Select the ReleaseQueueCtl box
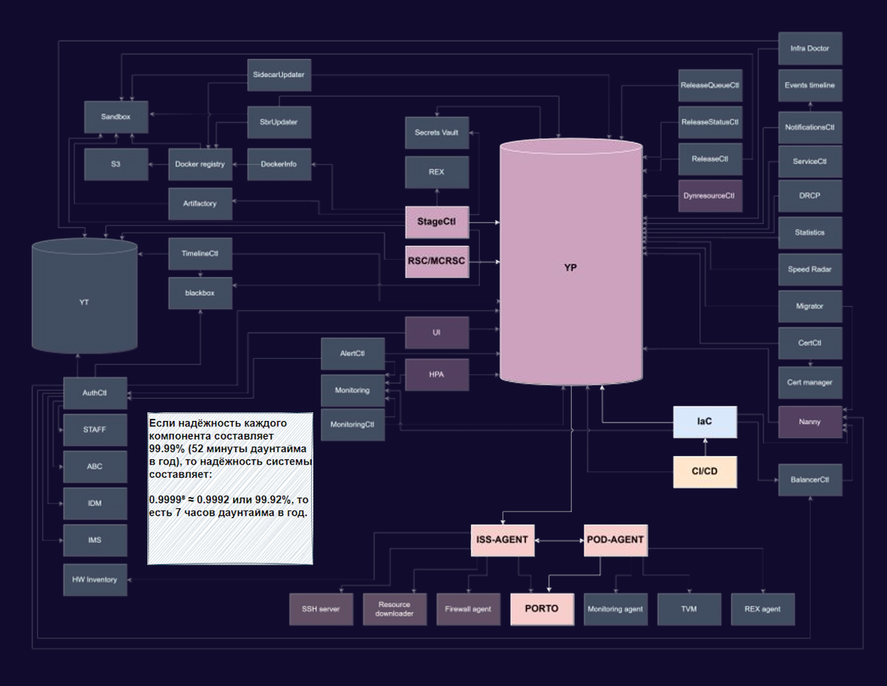 pyautogui.click(x=710, y=85)
